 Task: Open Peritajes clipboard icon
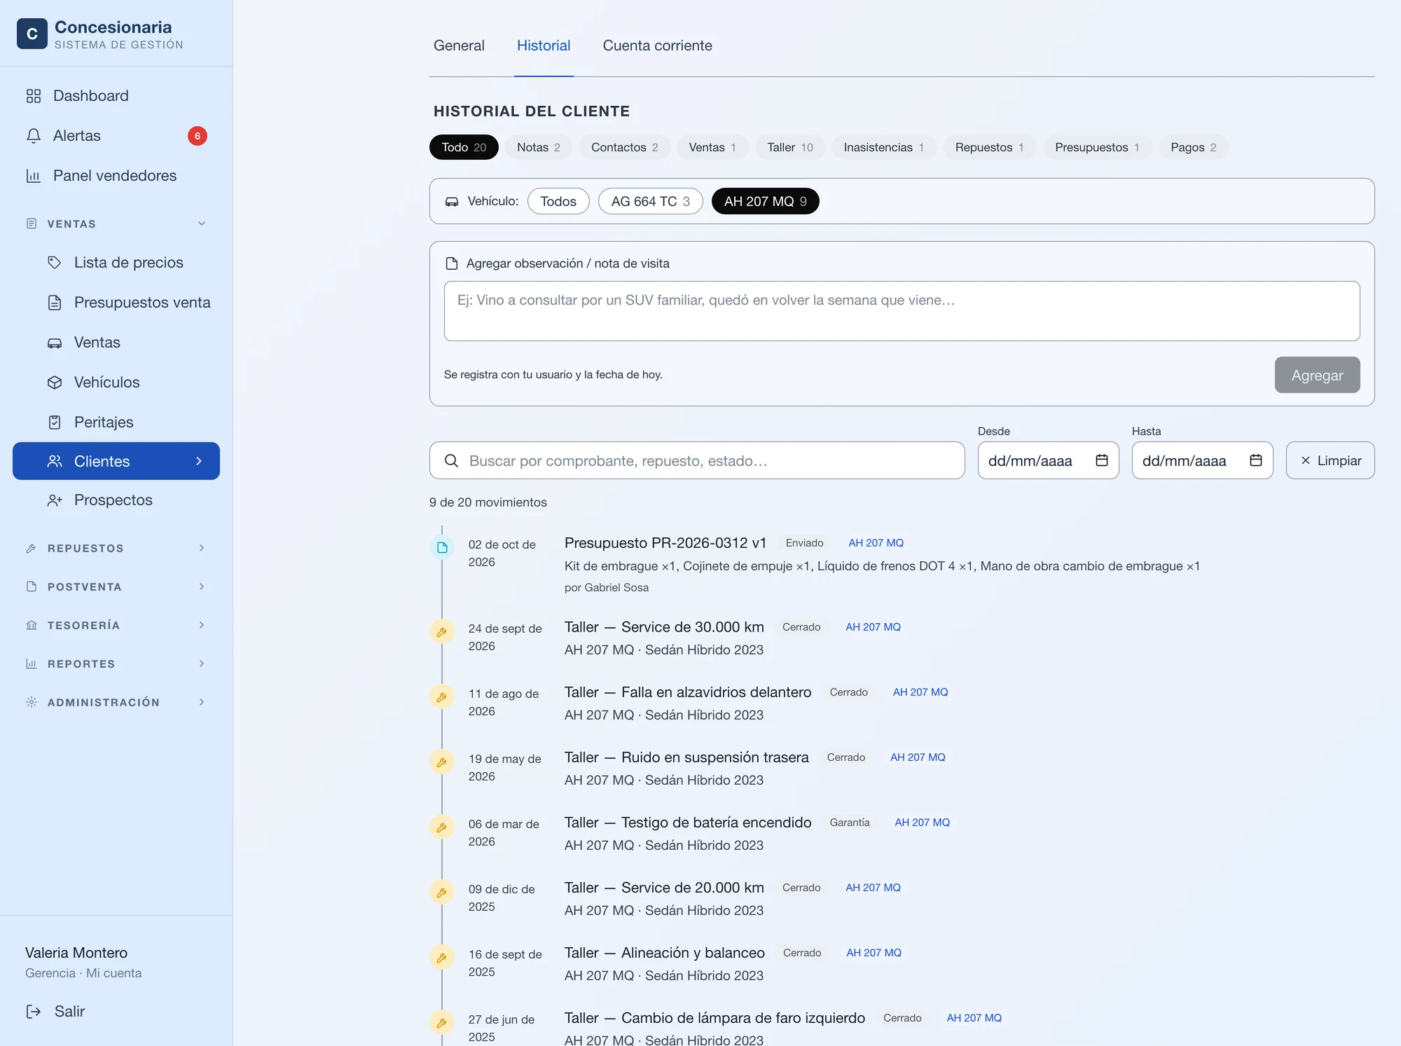pos(55,422)
